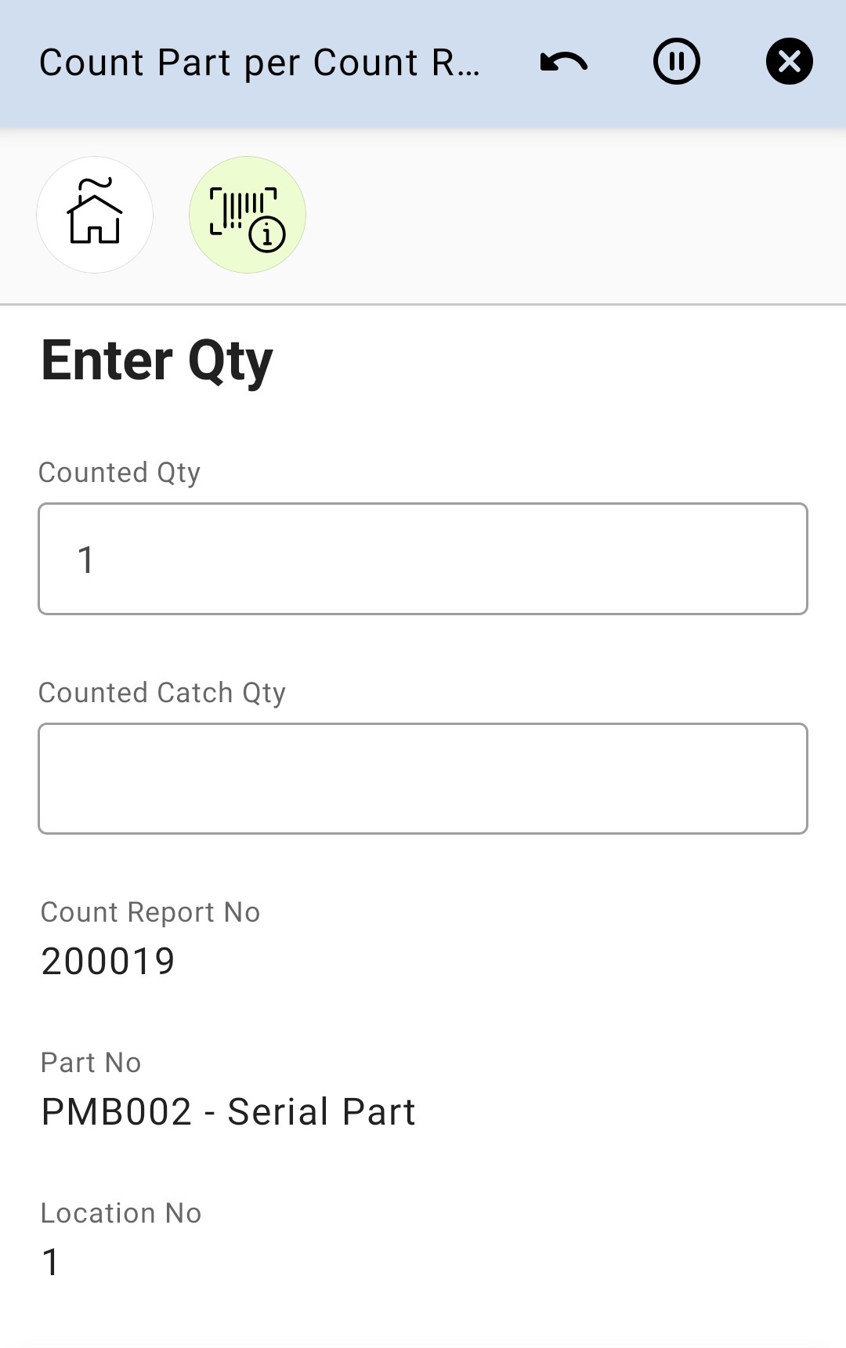Screen dimensions: 846x1348
Task: Click the digit 1 inside Counted Qty box
Action: pos(86,560)
